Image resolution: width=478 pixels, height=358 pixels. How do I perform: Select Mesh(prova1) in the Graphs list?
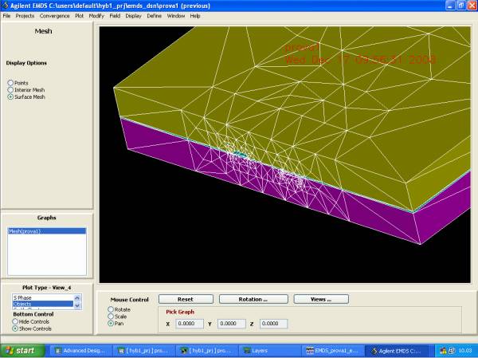47,231
